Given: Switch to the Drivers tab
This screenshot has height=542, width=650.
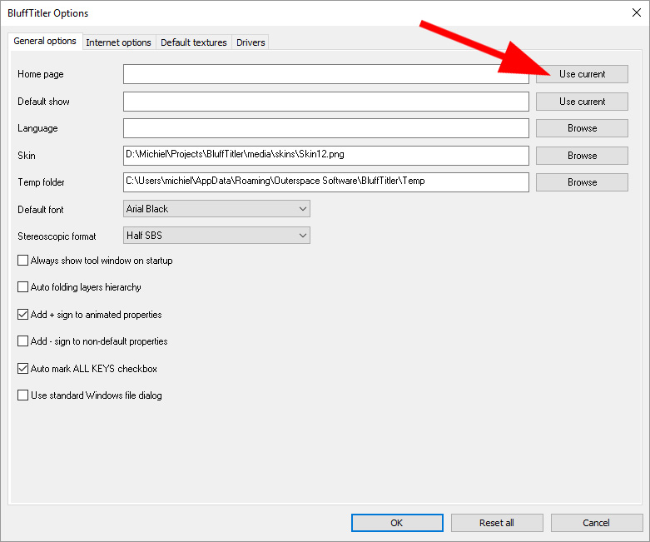Looking at the screenshot, I should click(251, 42).
